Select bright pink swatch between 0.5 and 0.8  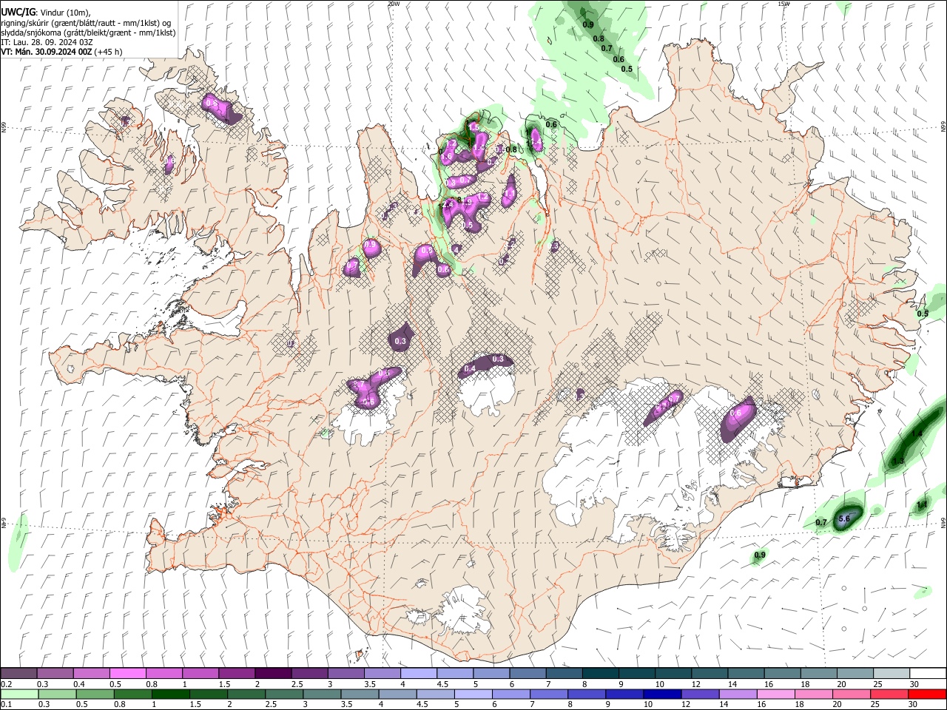click(x=128, y=674)
